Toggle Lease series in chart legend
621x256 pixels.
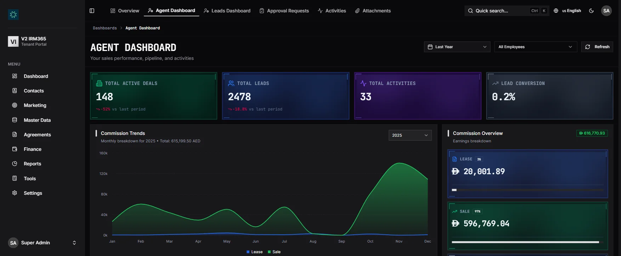coord(255,252)
